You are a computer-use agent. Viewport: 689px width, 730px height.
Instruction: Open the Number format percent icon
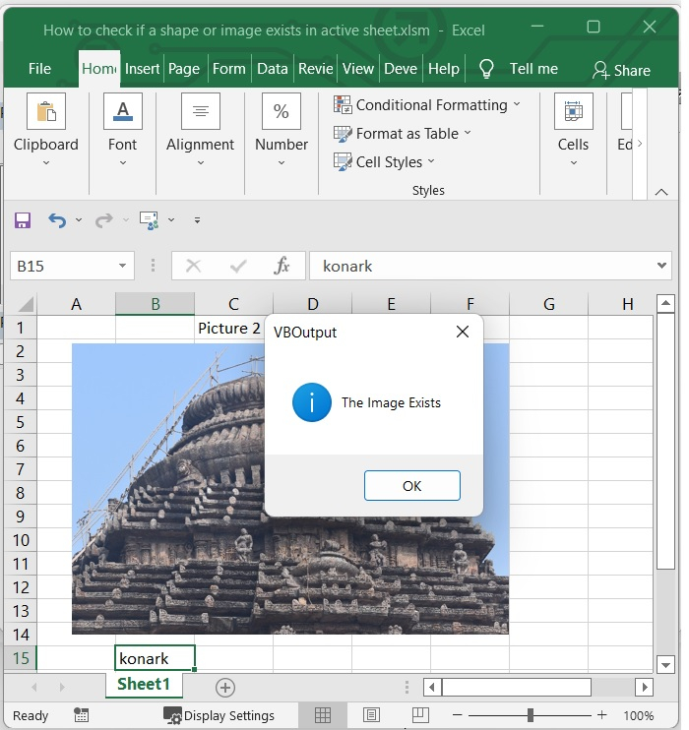(x=282, y=111)
